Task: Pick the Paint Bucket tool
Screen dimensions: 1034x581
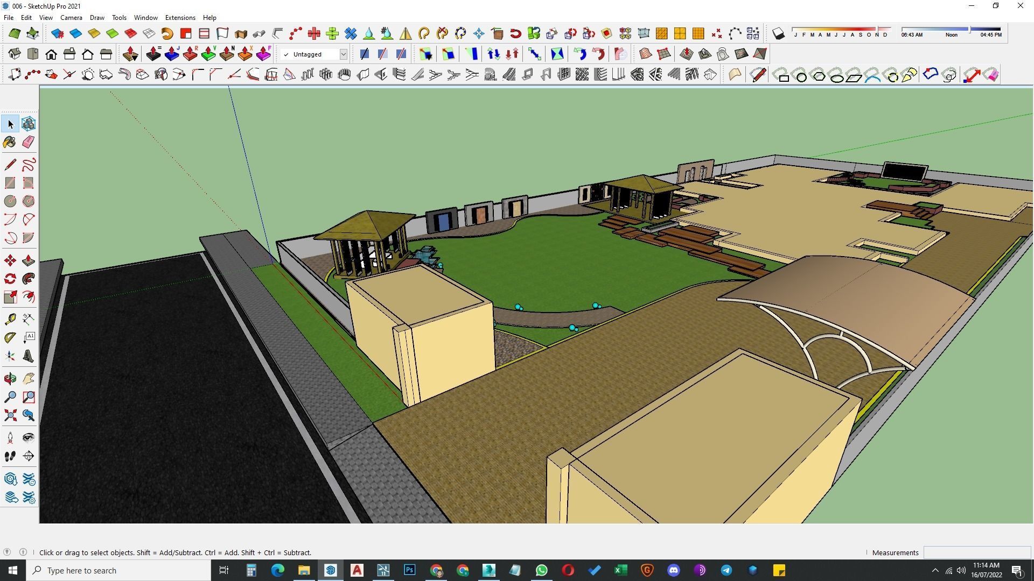Action: point(10,142)
